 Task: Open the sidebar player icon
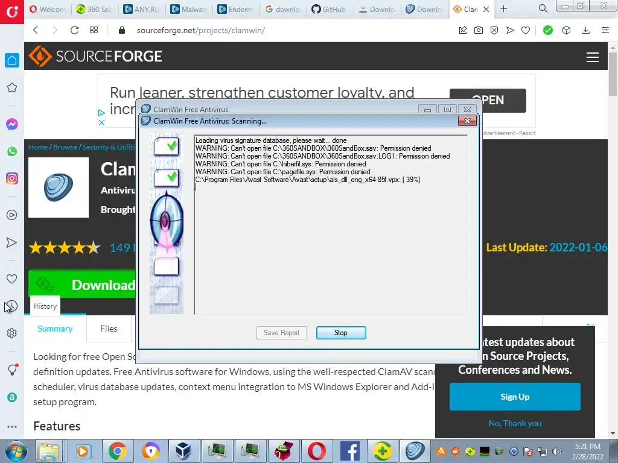[x=12, y=215]
